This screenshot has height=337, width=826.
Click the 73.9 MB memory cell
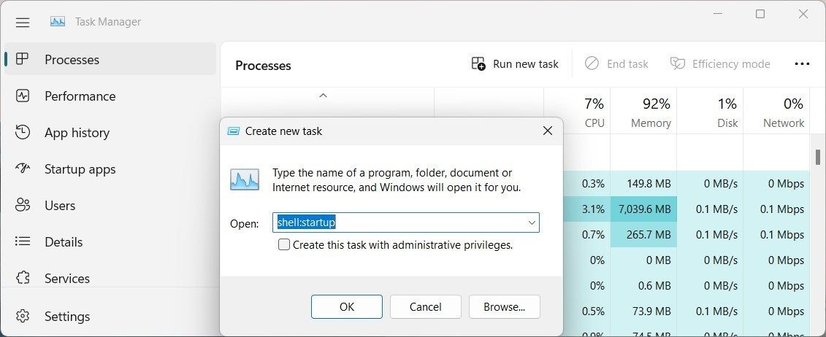643,311
